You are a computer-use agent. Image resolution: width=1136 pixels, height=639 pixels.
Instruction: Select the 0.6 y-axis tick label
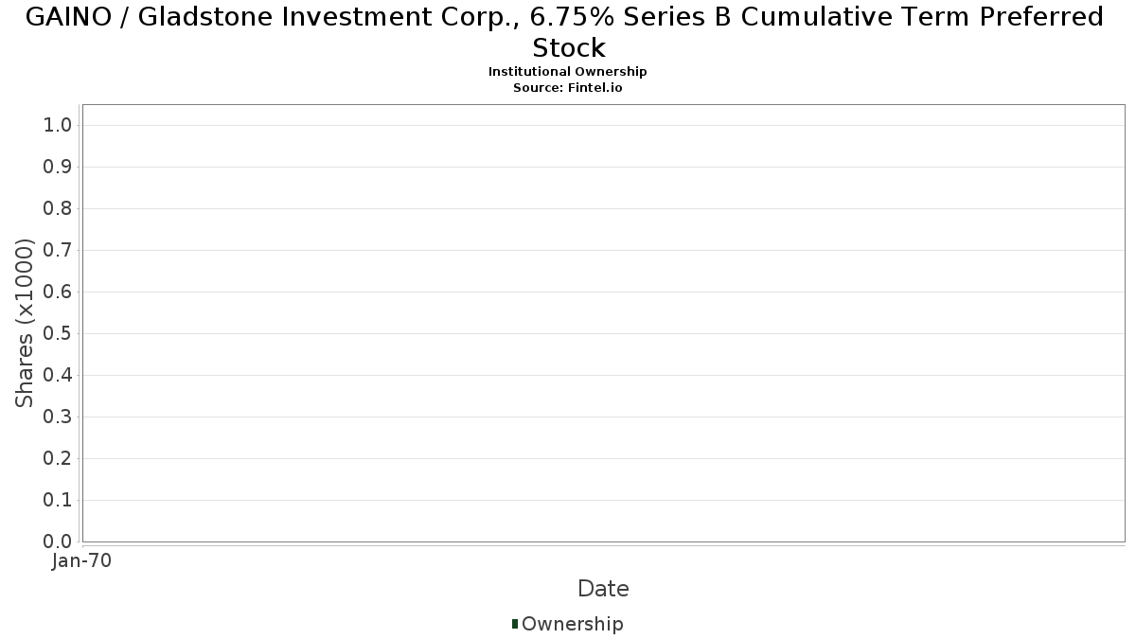pyautogui.click(x=58, y=293)
